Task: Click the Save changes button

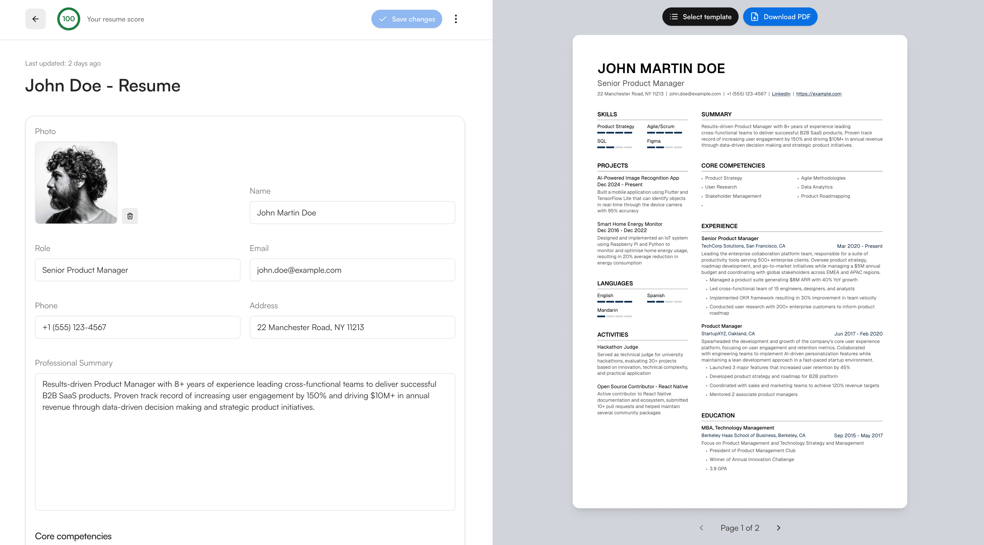Action: click(x=406, y=19)
